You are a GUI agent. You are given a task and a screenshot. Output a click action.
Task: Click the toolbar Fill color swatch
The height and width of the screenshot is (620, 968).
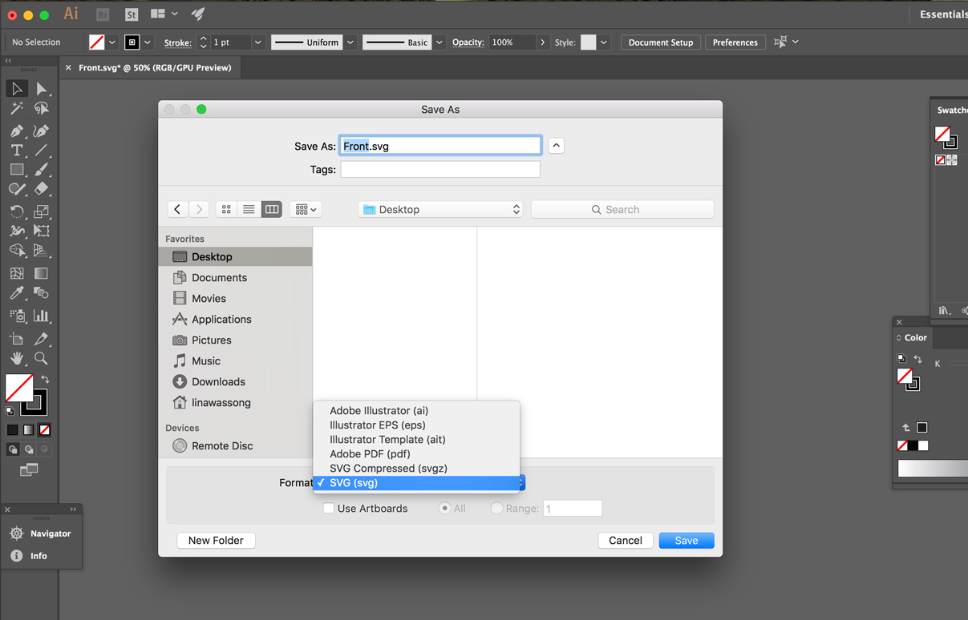(x=19, y=389)
